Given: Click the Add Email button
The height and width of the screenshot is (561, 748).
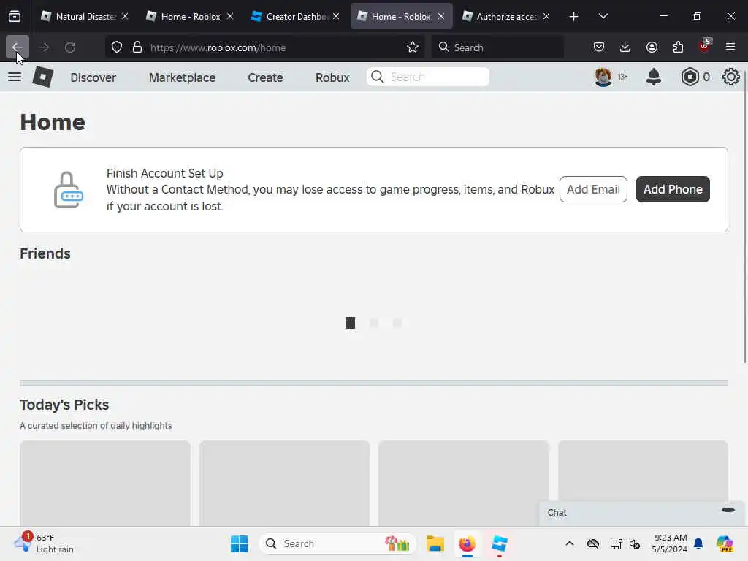Looking at the screenshot, I should point(593,189).
